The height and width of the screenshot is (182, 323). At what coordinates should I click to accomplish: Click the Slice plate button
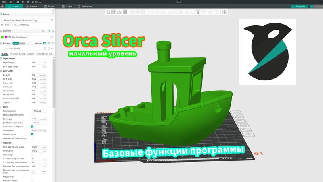coord(300,6)
